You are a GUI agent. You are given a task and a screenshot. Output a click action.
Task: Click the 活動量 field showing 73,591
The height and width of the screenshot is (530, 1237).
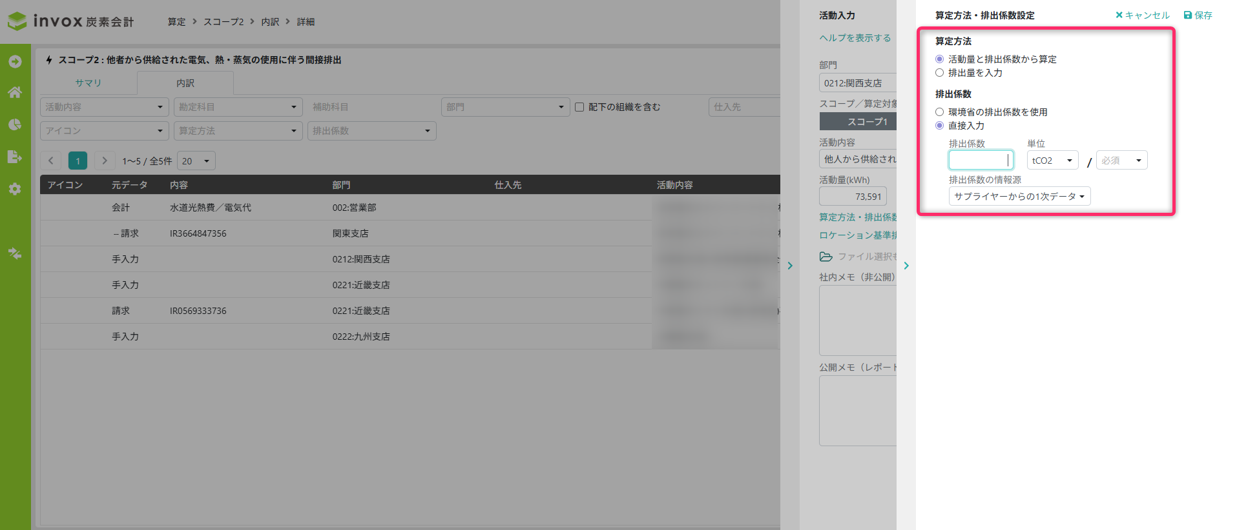coord(853,196)
